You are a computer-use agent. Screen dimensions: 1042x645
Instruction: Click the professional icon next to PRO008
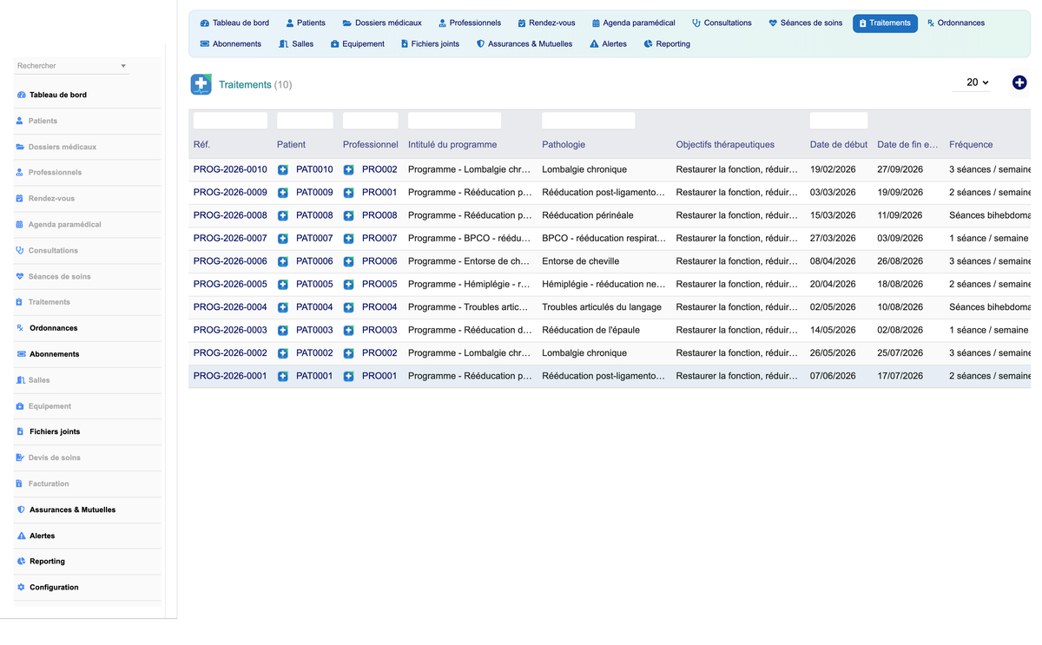348,215
